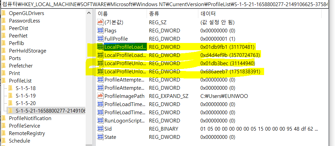Screen dimensions: 335x146
Task: Click the tree scrollbar up arrow
Action: 89,13
